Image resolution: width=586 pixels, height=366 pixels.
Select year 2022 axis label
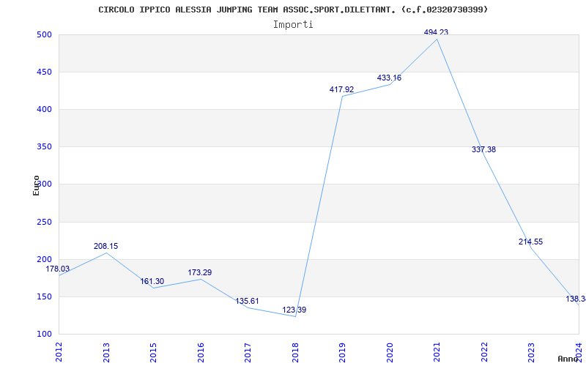[484, 352]
